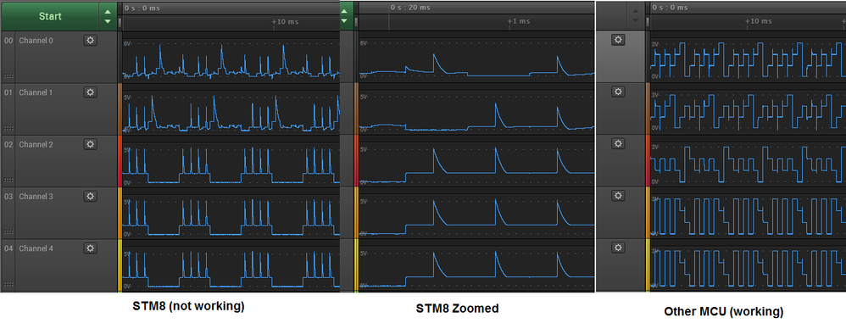This screenshot has height=323, width=846.
Task: Grab the Channel 3 drag handle dots
Action: coord(8,232)
